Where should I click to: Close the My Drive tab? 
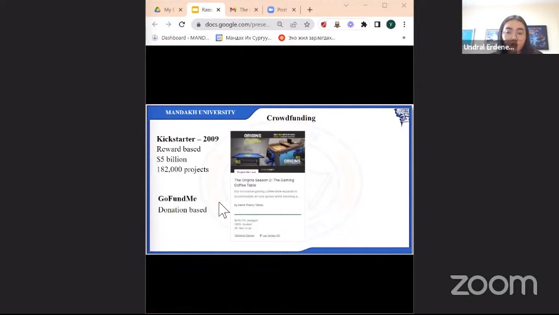coord(181,9)
